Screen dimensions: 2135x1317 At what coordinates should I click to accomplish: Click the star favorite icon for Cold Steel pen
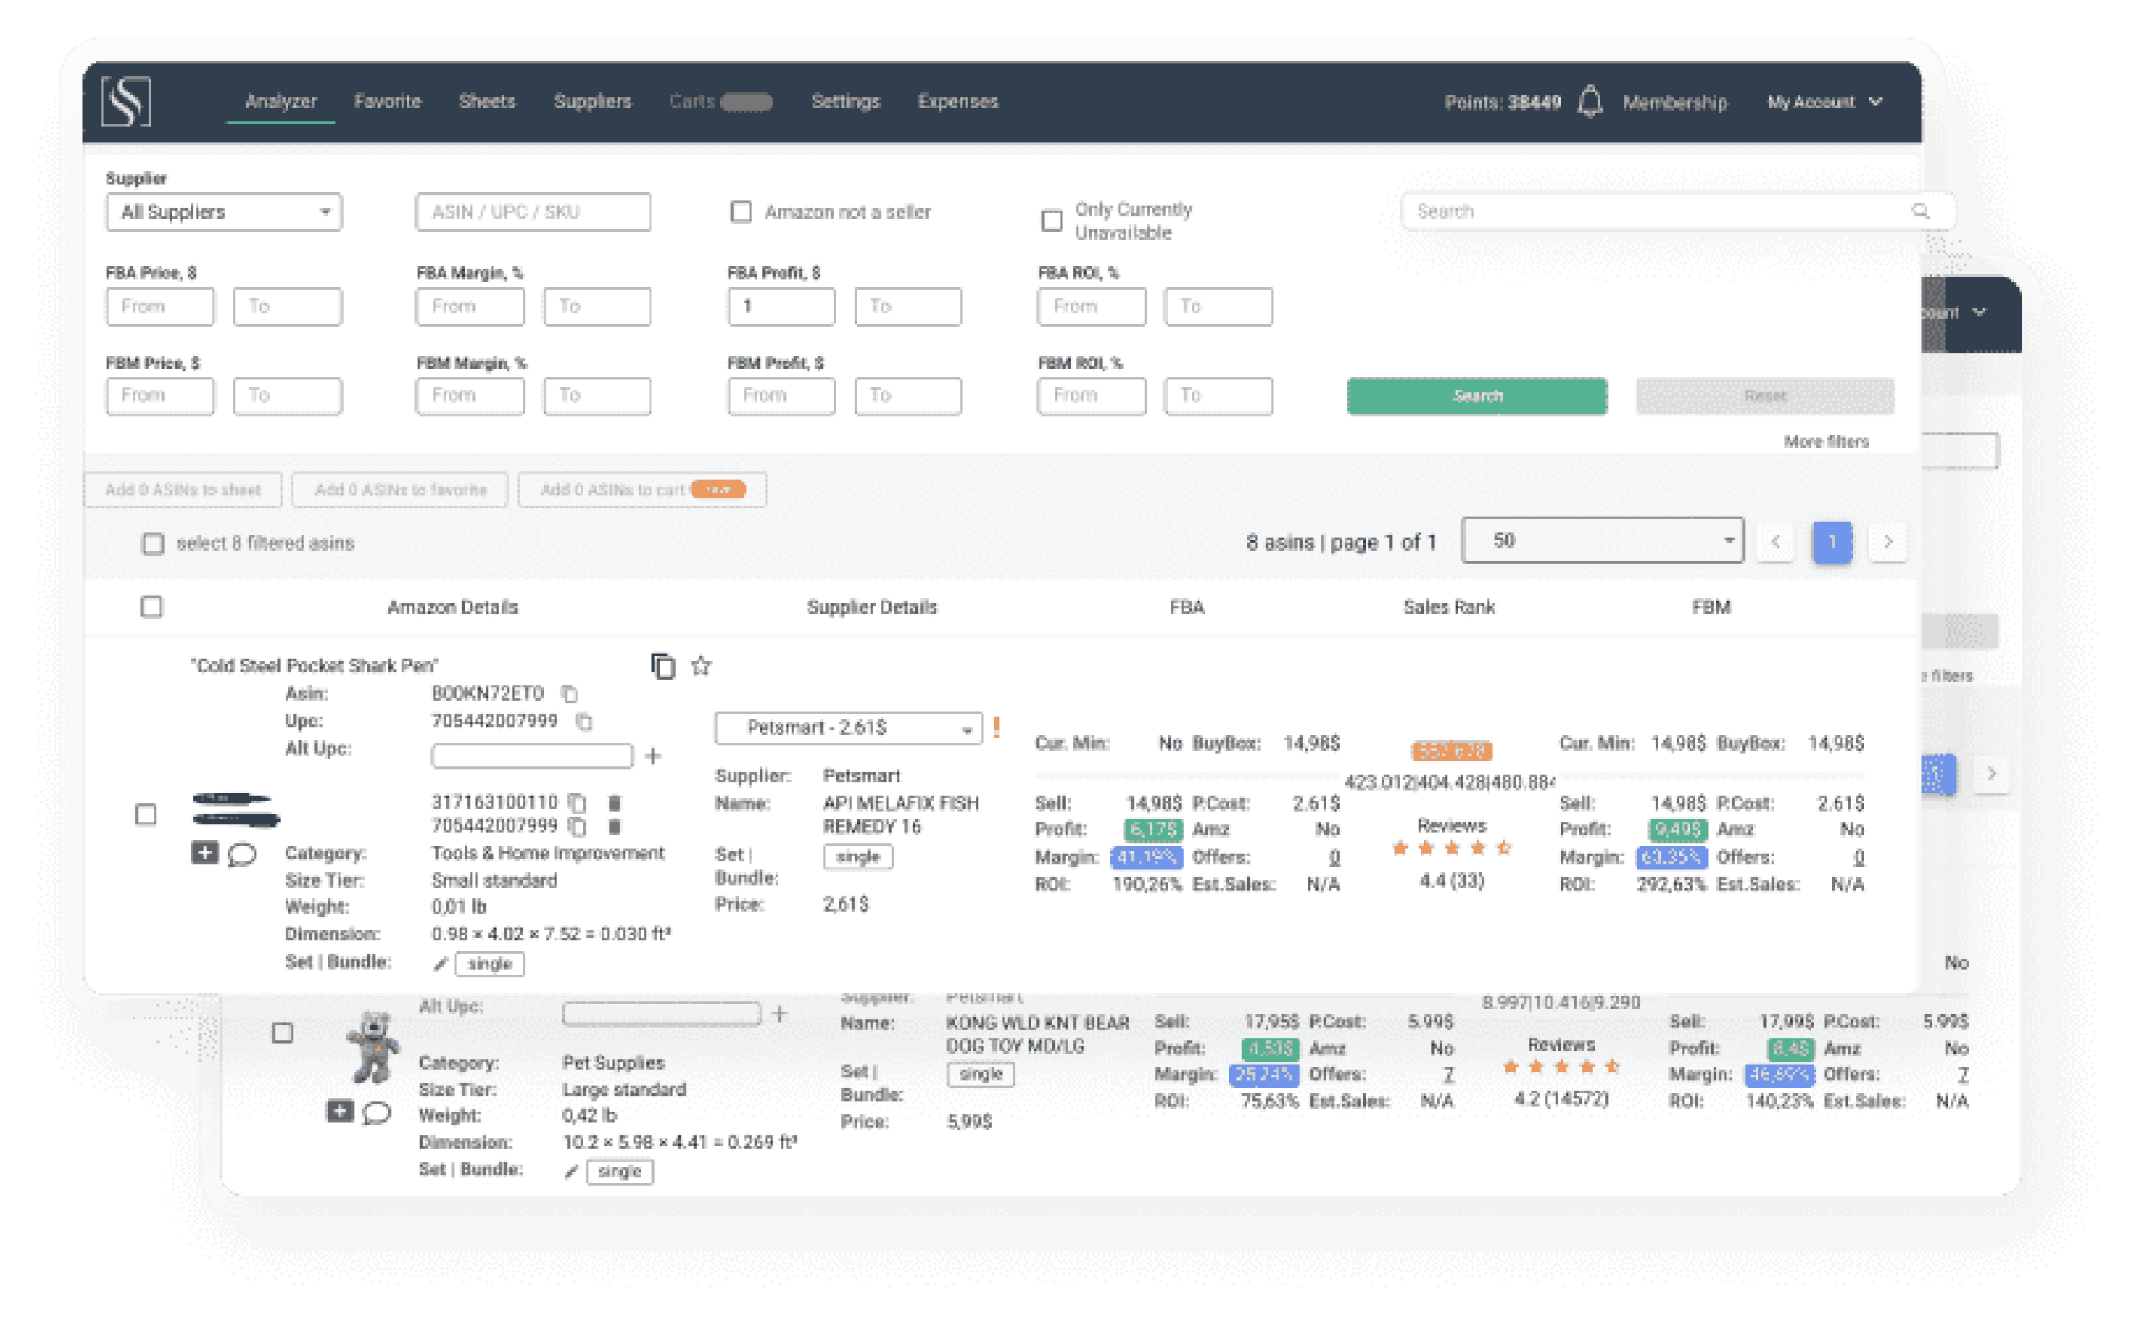(x=701, y=666)
